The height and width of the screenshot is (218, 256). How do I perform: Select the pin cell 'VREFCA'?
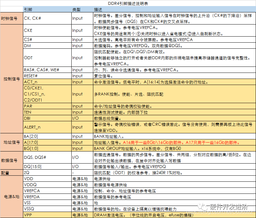point(47,191)
